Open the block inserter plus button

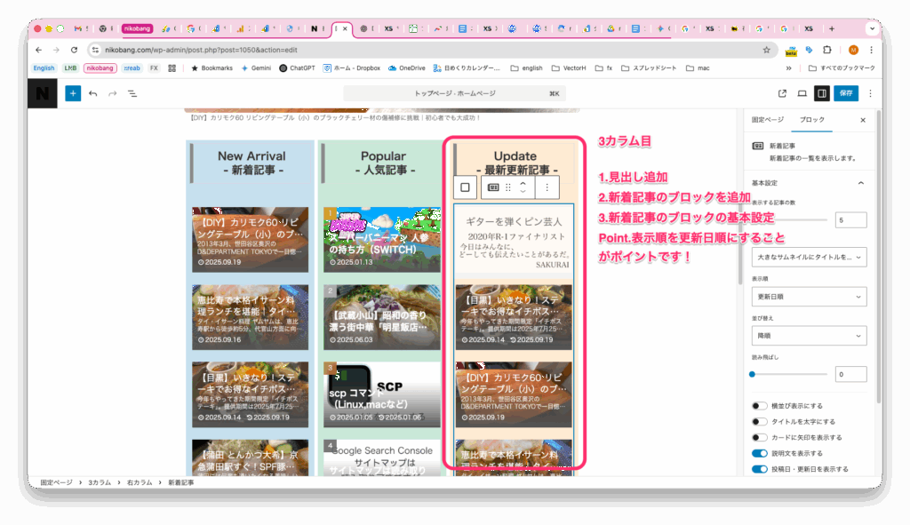(73, 93)
